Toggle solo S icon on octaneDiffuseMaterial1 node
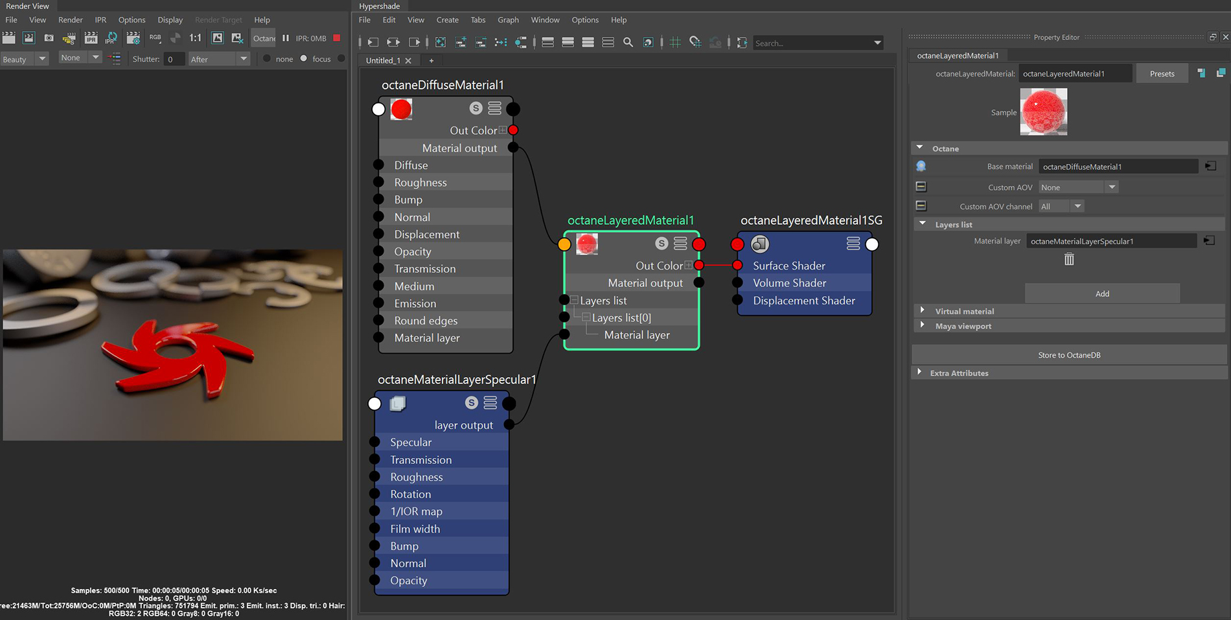Image resolution: width=1231 pixels, height=620 pixels. (x=476, y=108)
